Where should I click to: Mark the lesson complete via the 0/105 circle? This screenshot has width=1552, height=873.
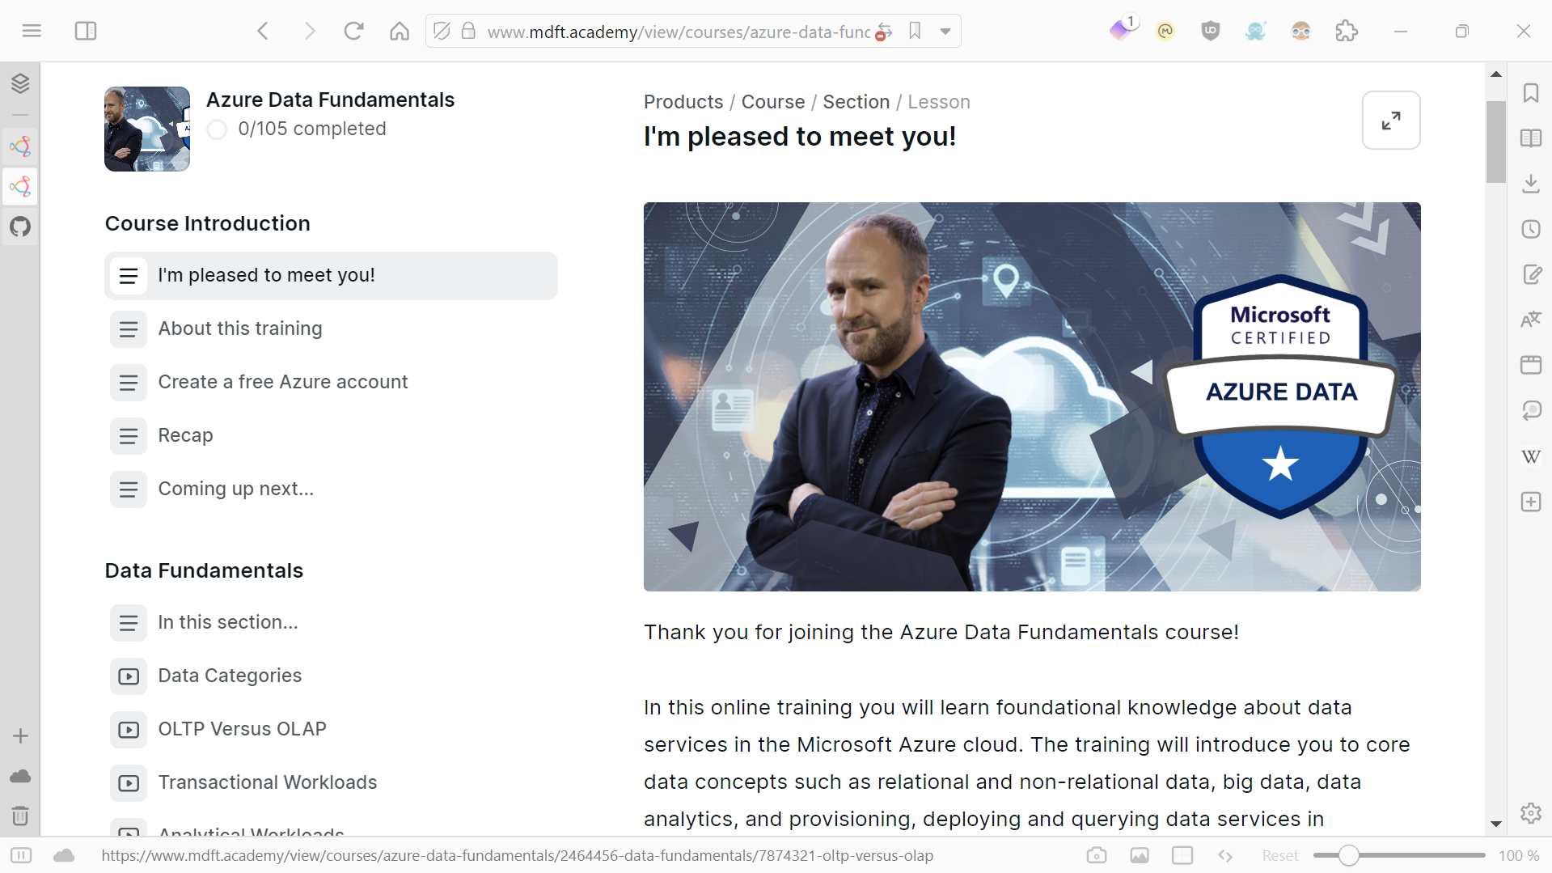[217, 129]
